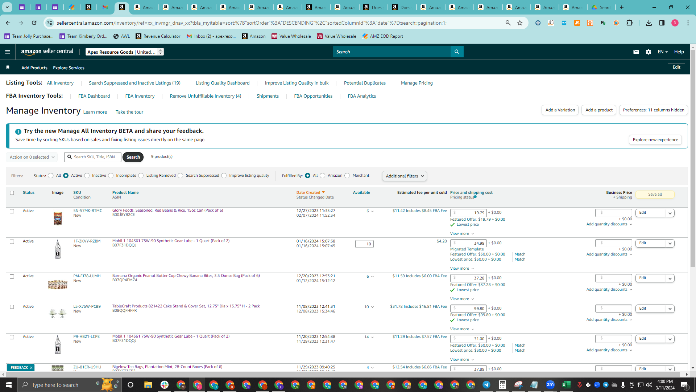
Task: Open Excel from the taskbar
Action: [566, 385]
